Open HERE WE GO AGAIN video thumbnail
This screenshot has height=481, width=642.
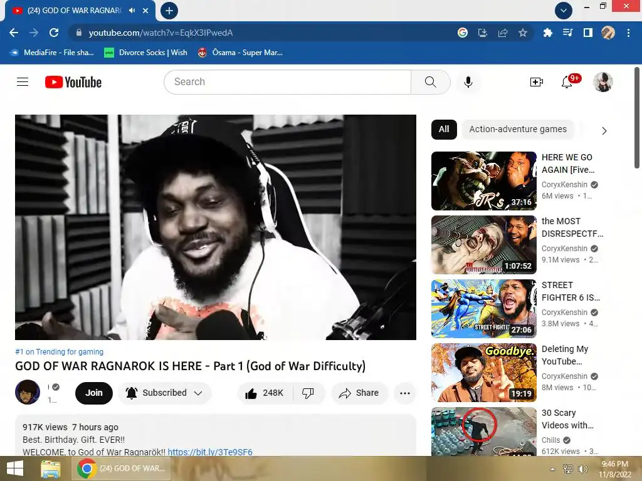click(x=483, y=181)
